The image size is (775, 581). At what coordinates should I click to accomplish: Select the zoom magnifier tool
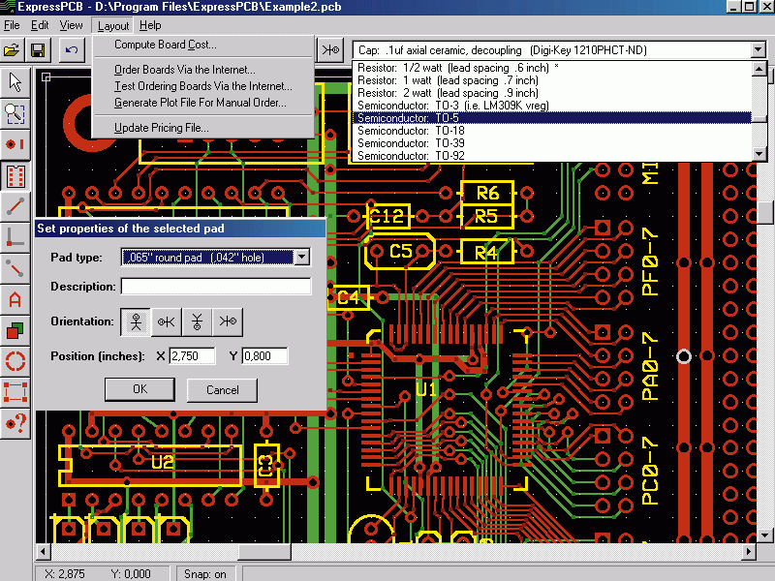point(15,113)
